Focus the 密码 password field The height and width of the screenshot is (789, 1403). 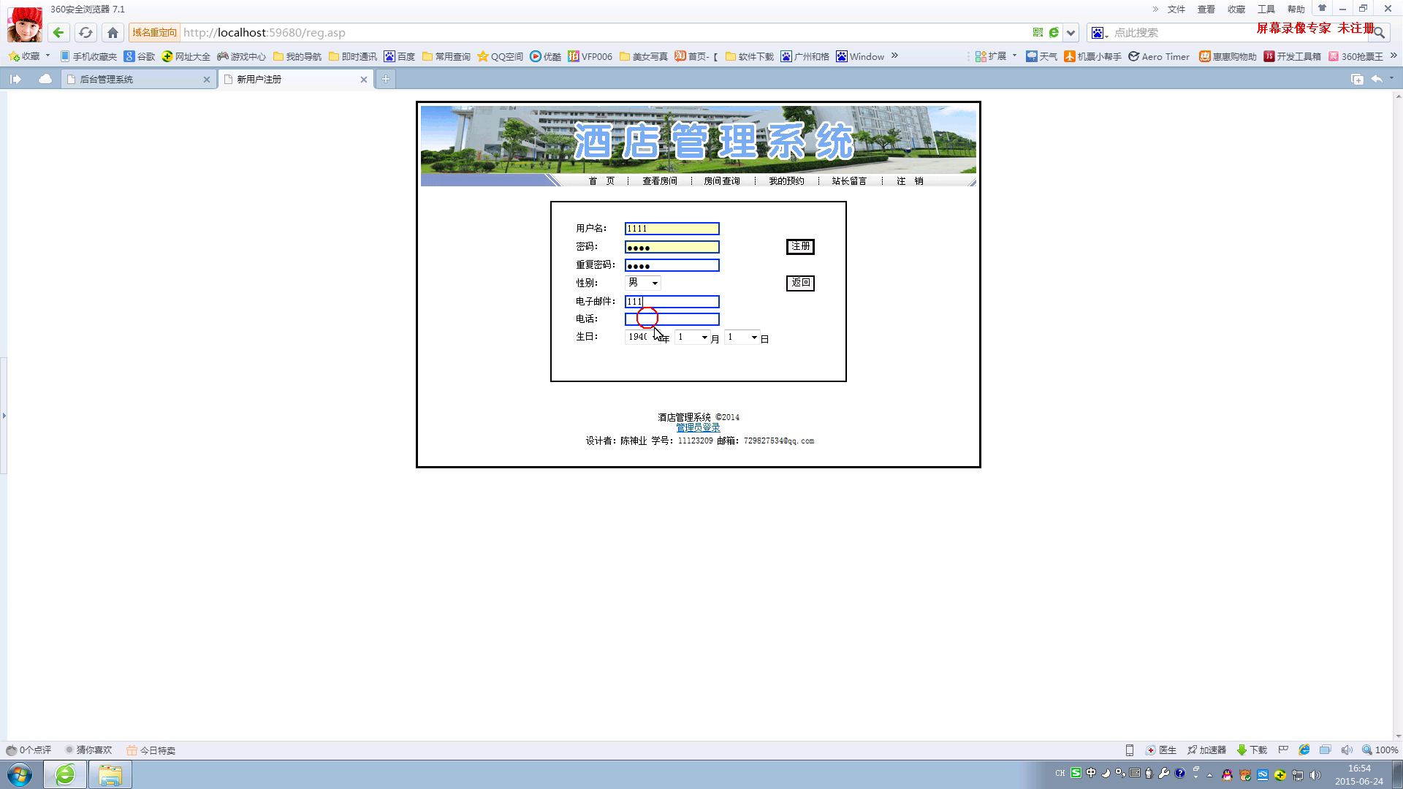pos(672,247)
